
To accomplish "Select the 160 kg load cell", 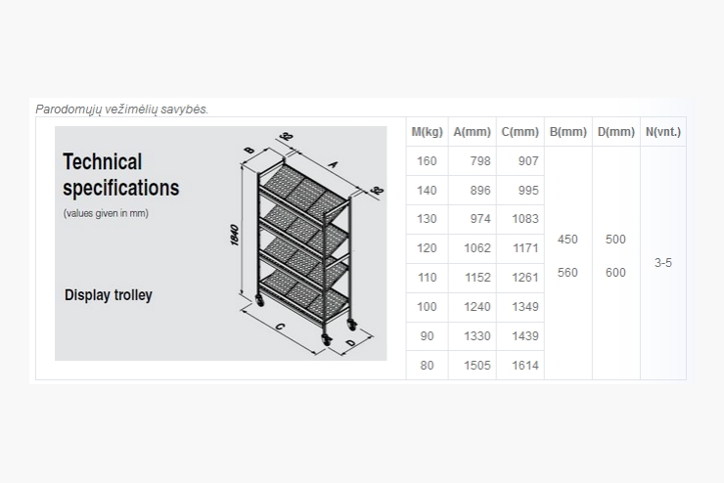I will pos(427,161).
